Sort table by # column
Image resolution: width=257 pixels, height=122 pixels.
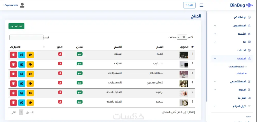pyautogui.click(x=192, y=47)
